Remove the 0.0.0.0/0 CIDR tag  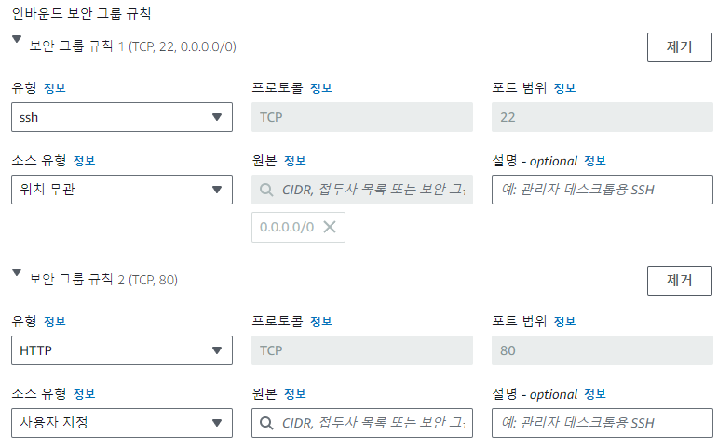(330, 227)
